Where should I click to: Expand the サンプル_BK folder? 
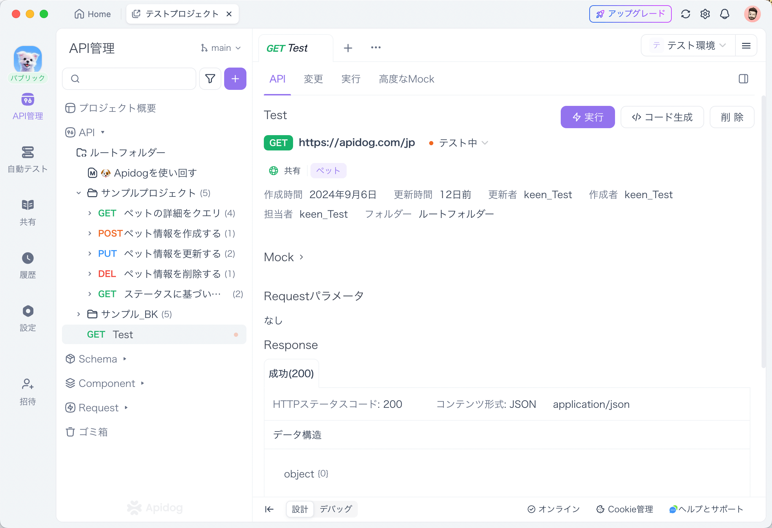[x=79, y=314]
